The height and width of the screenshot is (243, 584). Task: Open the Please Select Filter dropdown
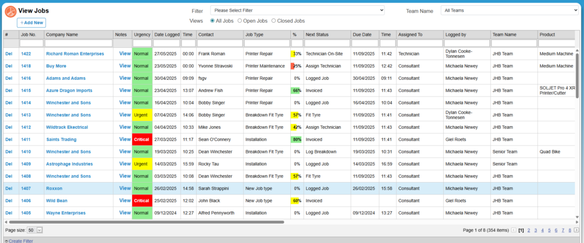[297, 10]
